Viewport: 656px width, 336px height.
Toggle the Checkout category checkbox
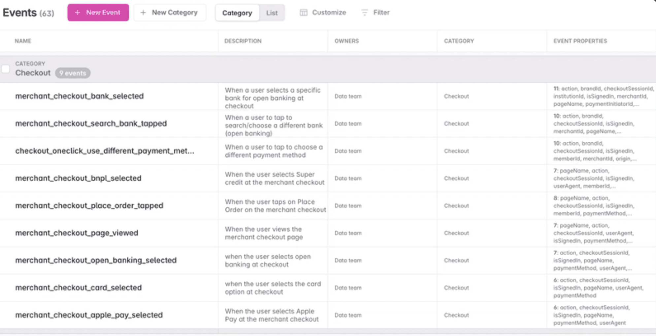tap(6, 69)
